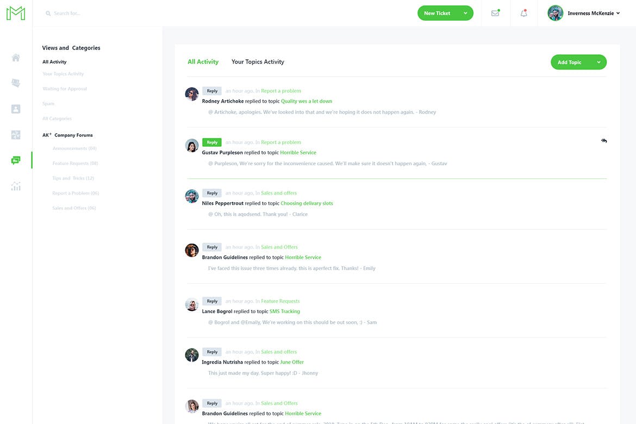Viewport: 636px width, 424px height.
Task: Click Reply on Rodney Artichoke's post
Action: pos(212,91)
